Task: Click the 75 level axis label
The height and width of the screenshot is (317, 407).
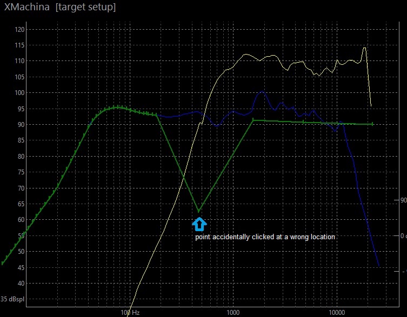Action: (21, 172)
